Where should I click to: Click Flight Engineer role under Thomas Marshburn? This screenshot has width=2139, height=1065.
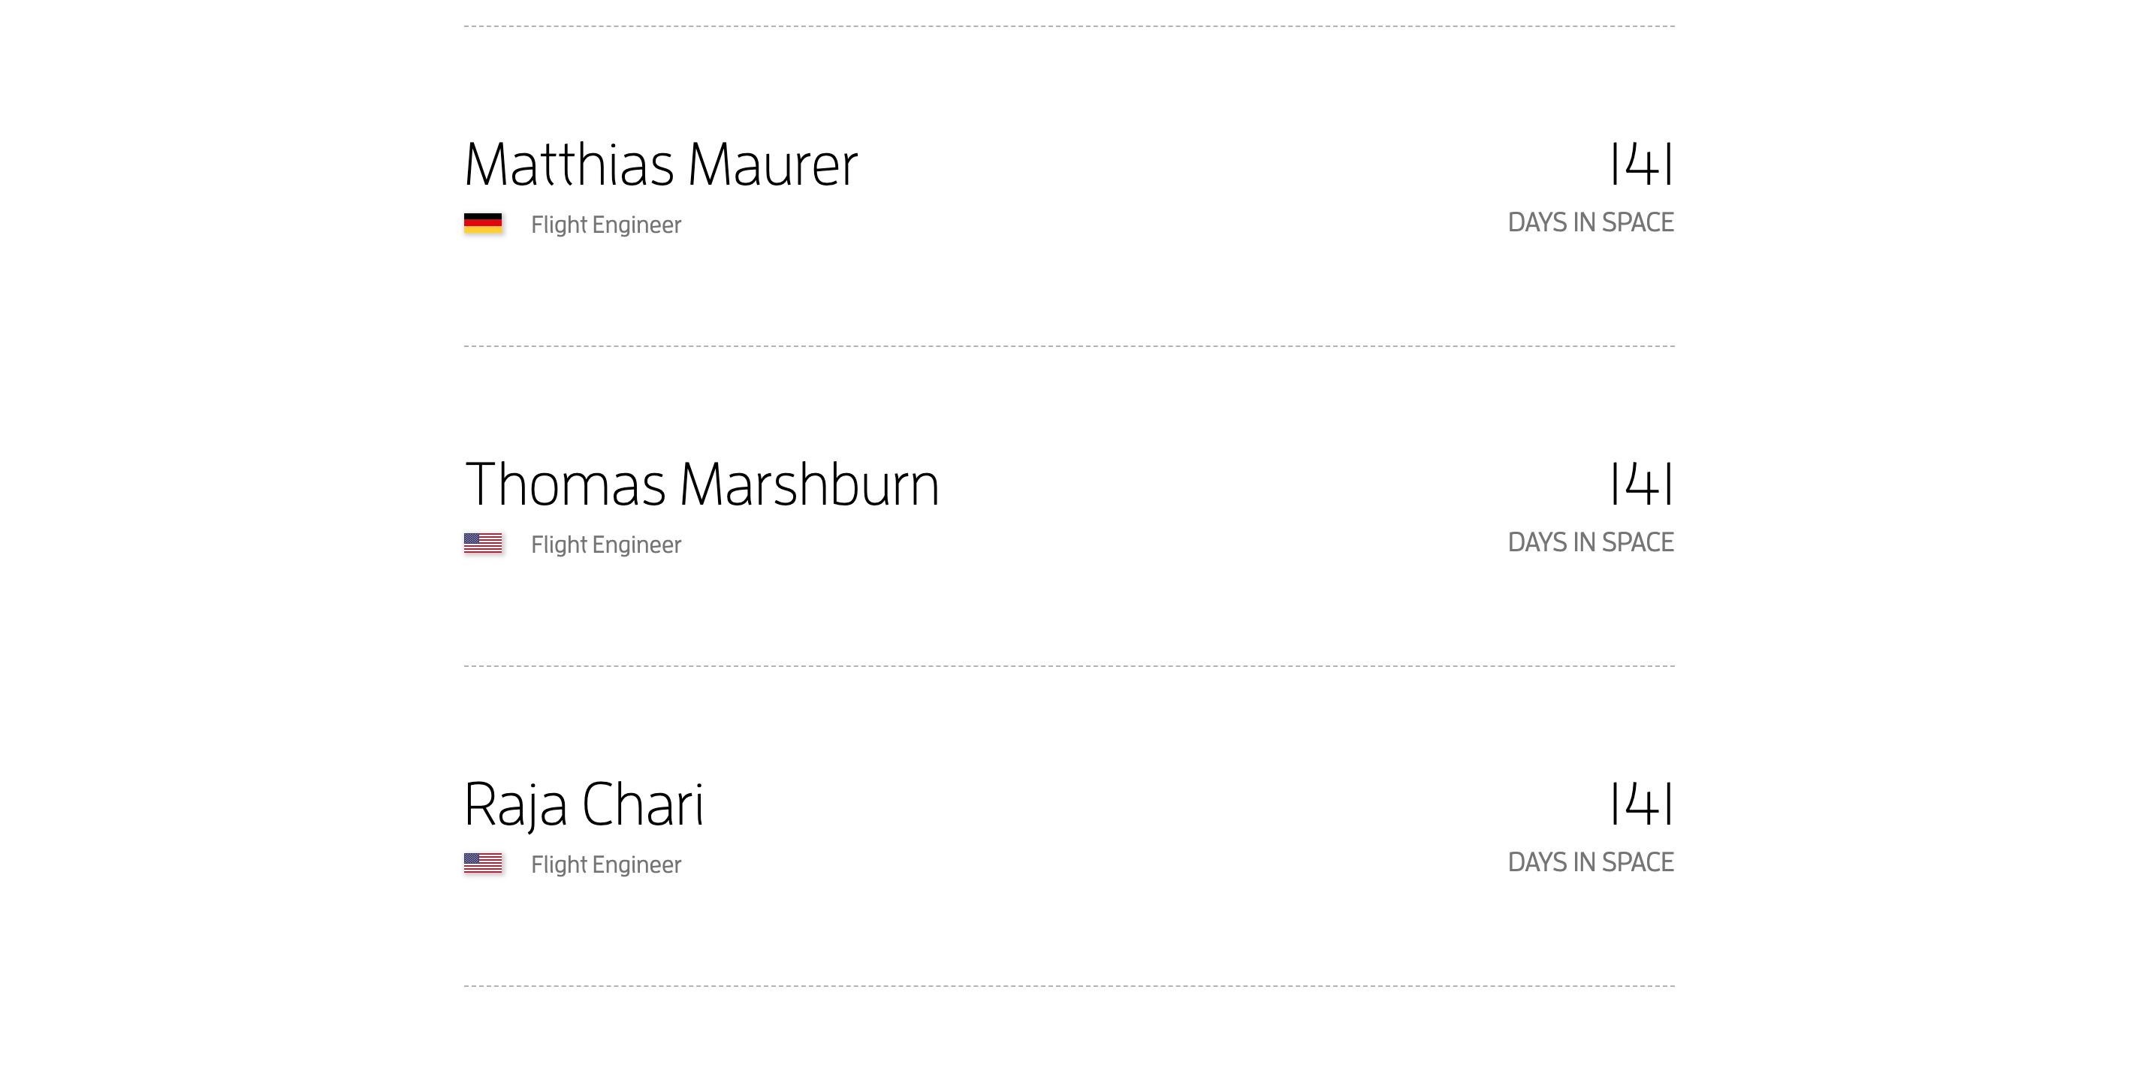click(605, 545)
